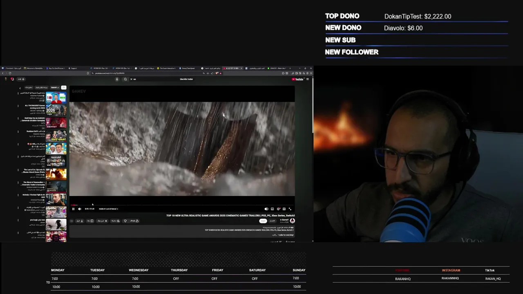Click the TikTok label in overlay
This screenshot has height=294, width=523.
[x=489, y=270]
